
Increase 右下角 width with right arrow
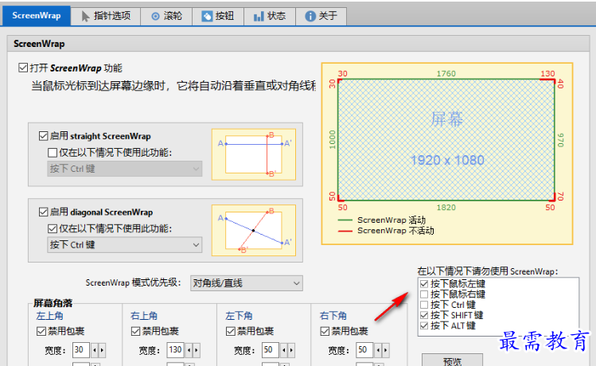point(385,350)
